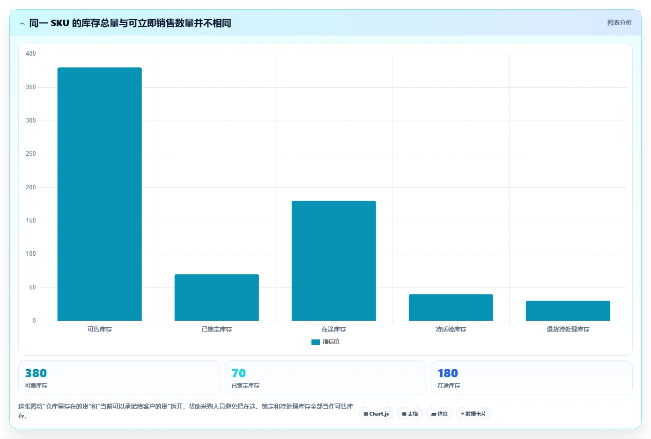Click the 350 y-axis value
The width and height of the screenshot is (651, 439).
pyautogui.click(x=31, y=87)
